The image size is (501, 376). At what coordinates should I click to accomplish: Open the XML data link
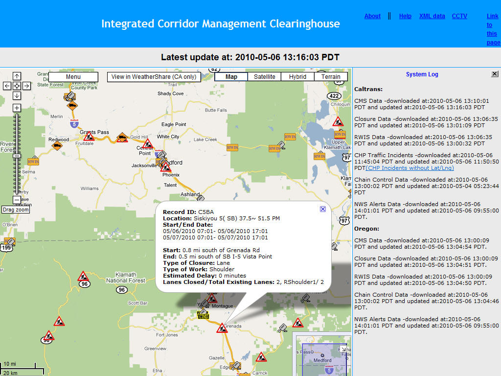(432, 16)
